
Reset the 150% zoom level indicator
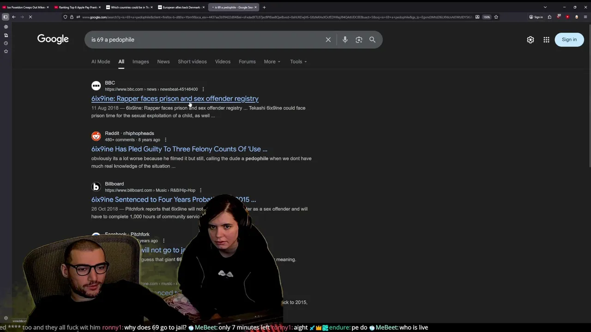[487, 17]
